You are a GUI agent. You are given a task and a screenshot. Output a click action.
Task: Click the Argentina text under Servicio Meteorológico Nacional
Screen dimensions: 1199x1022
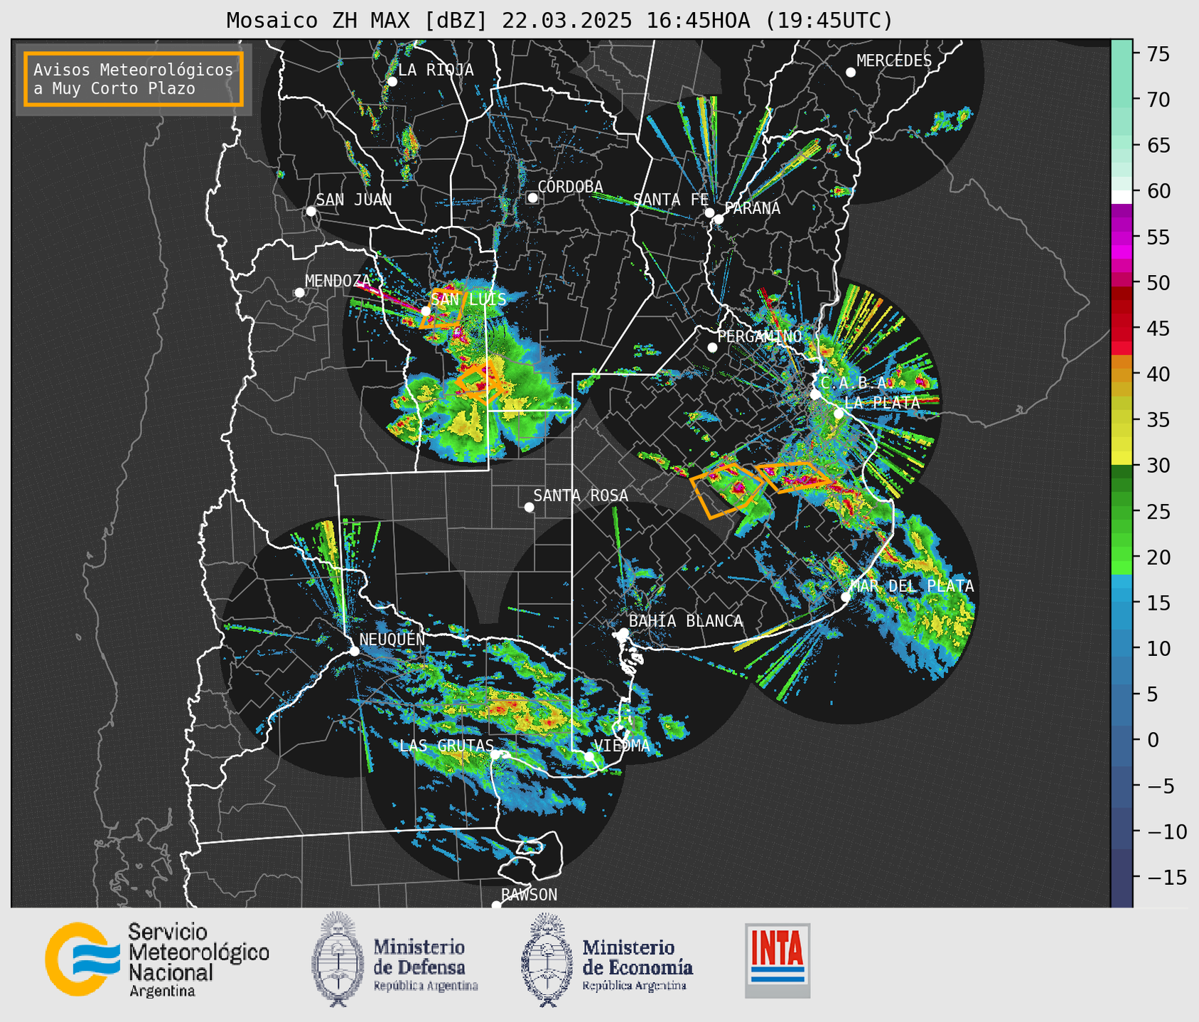point(162,991)
